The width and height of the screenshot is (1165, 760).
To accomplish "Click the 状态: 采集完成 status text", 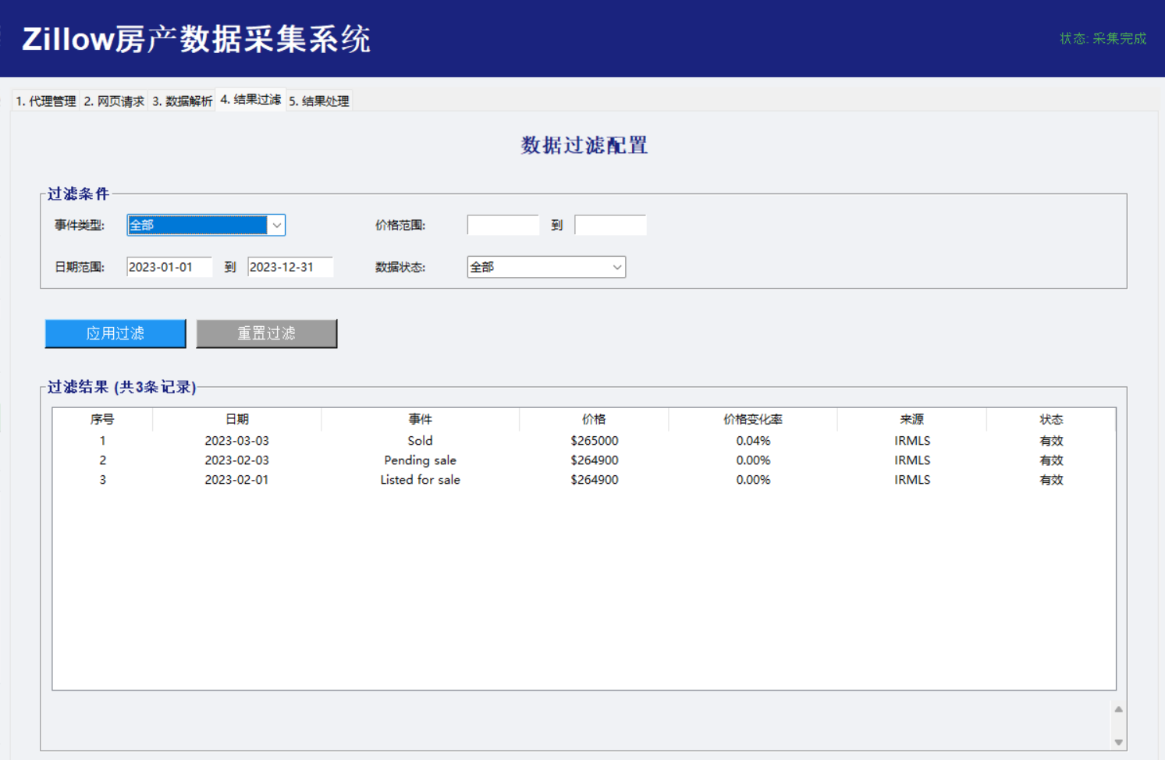I will [1103, 38].
